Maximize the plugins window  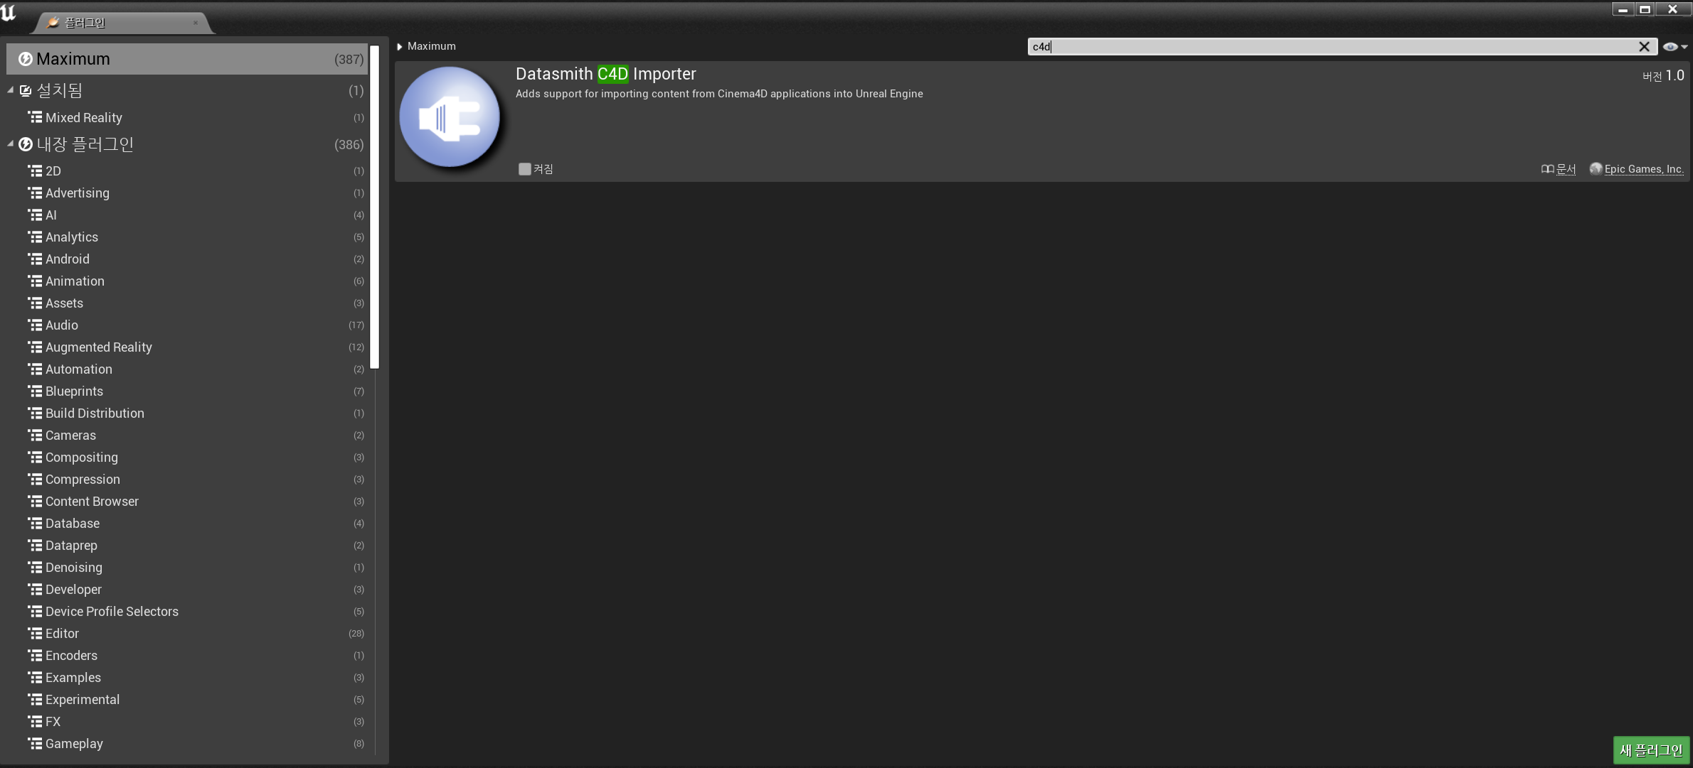[1645, 9]
